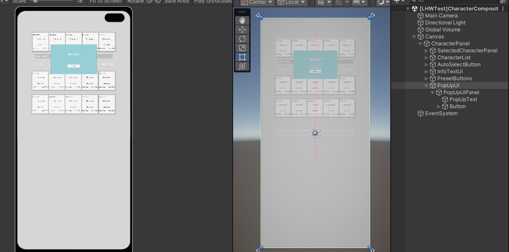
Task: Click top-right blue rect handle in scene
Action: (370, 18)
